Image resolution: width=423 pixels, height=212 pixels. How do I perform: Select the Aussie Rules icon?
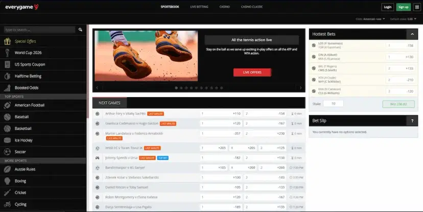(7, 170)
